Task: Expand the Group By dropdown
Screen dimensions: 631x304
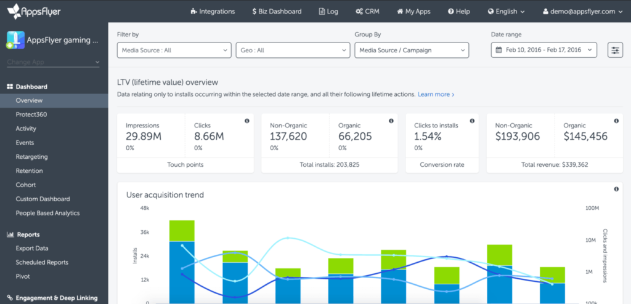Action: tap(411, 50)
